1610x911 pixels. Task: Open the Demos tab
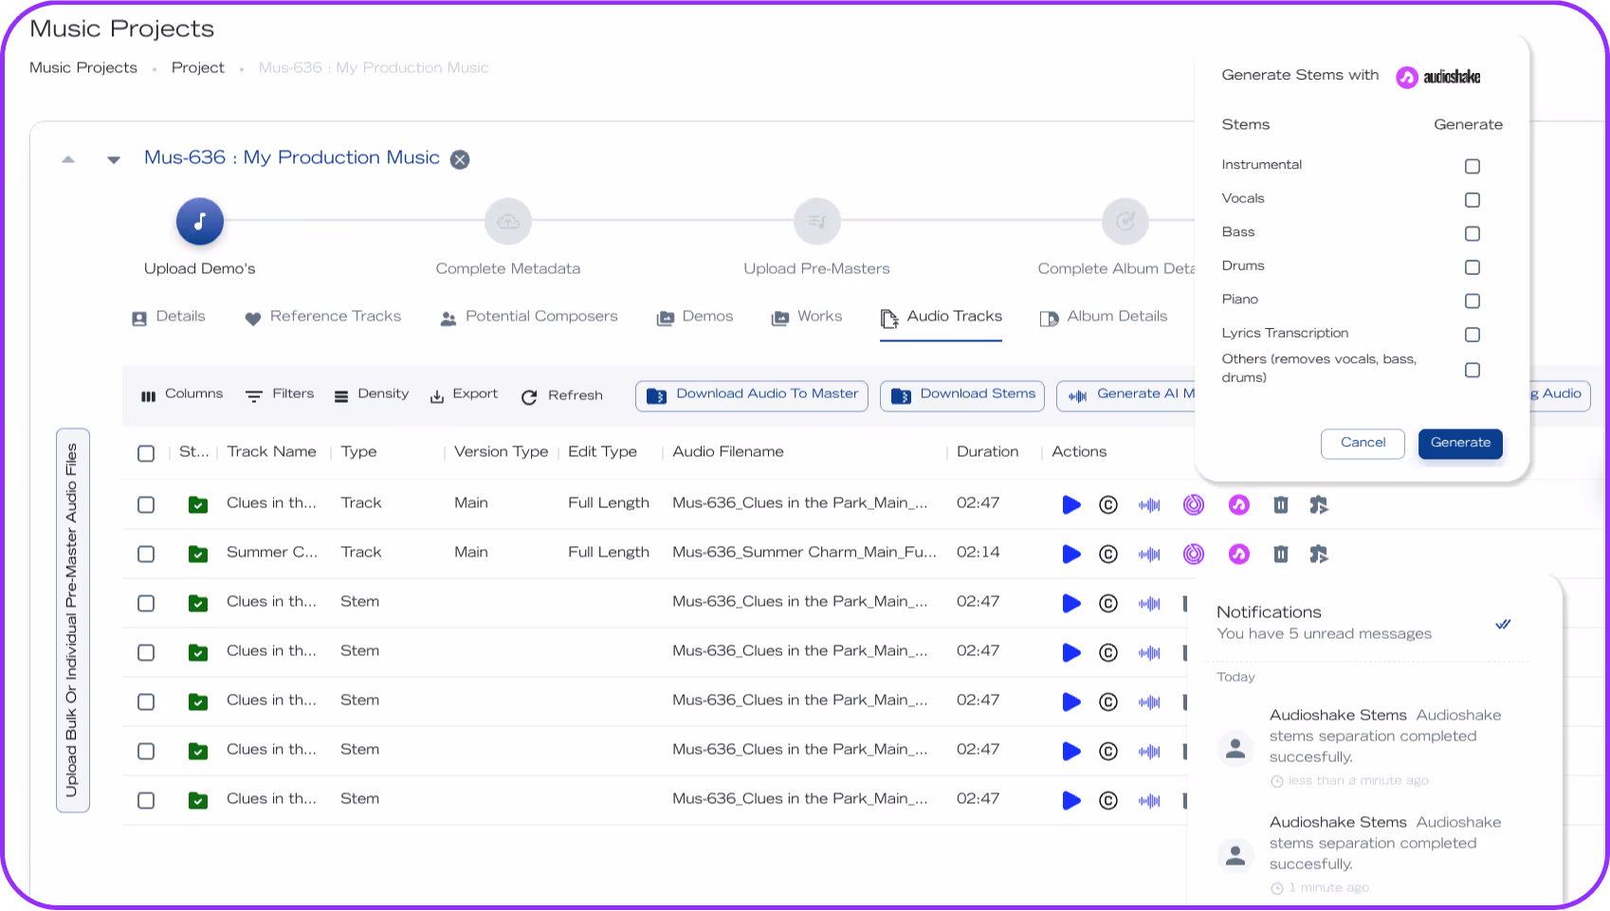point(695,317)
